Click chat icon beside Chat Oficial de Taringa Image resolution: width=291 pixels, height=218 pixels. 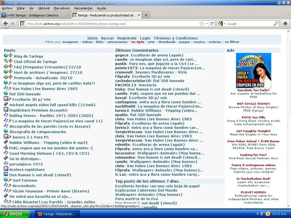(x=6, y=61)
